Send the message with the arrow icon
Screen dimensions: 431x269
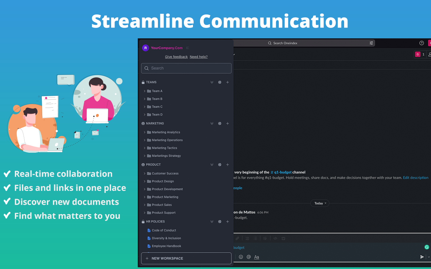(x=422, y=257)
